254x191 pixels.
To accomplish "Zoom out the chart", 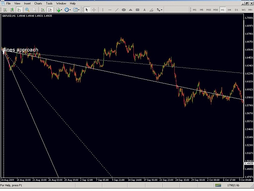I will (34, 10).
